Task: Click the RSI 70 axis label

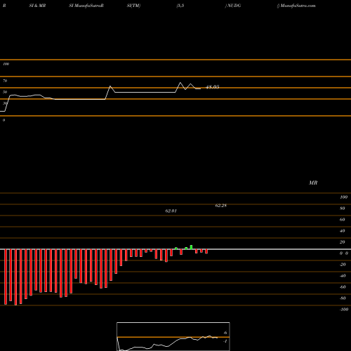Action: click(5, 81)
